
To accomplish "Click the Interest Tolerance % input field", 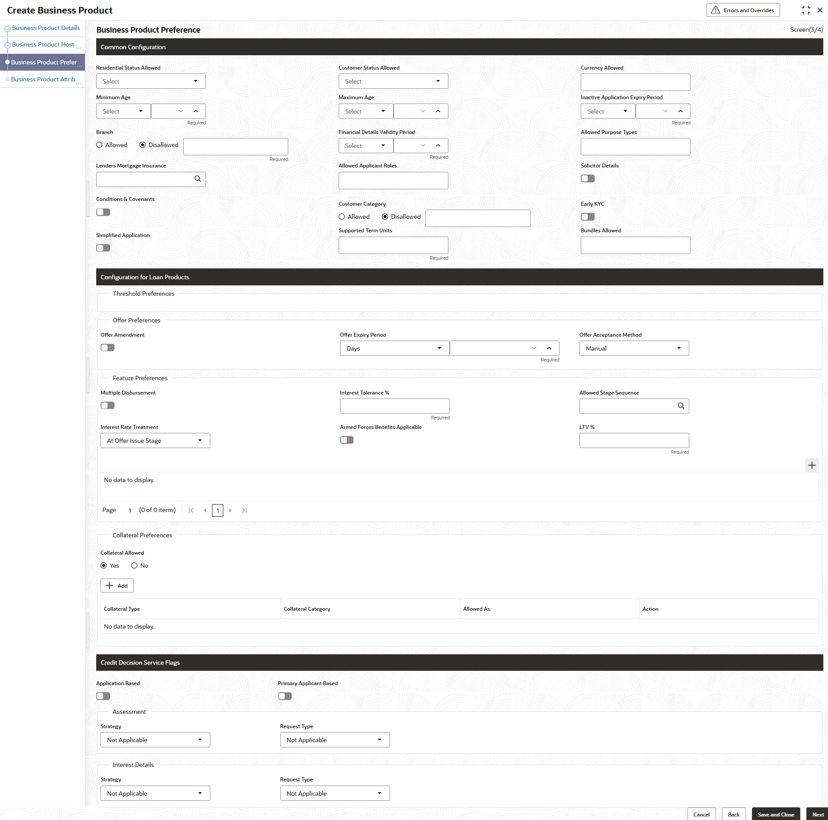I will pyautogui.click(x=394, y=406).
